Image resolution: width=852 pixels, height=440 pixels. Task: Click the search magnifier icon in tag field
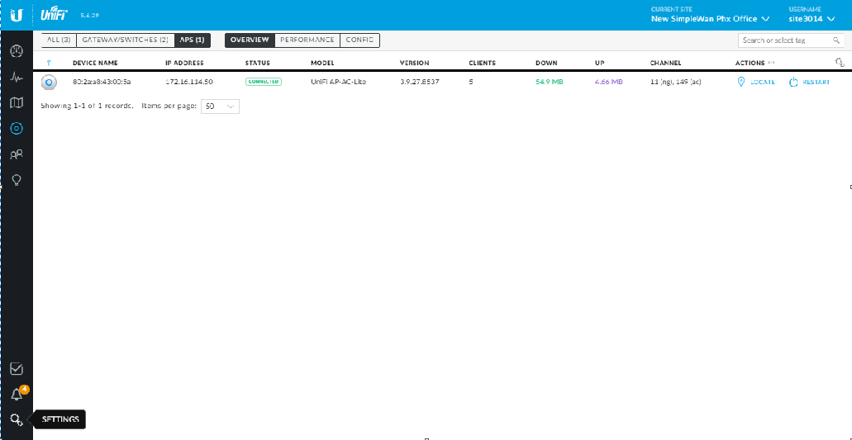(836, 40)
